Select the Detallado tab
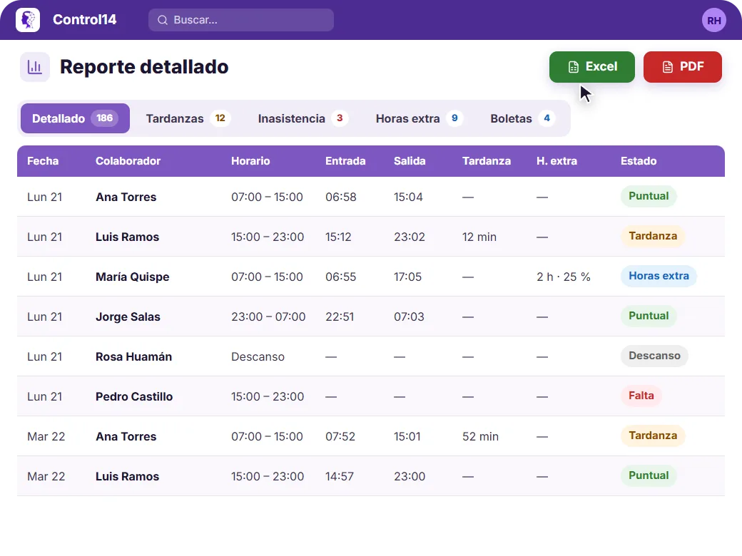The image size is (742, 556). tap(75, 118)
